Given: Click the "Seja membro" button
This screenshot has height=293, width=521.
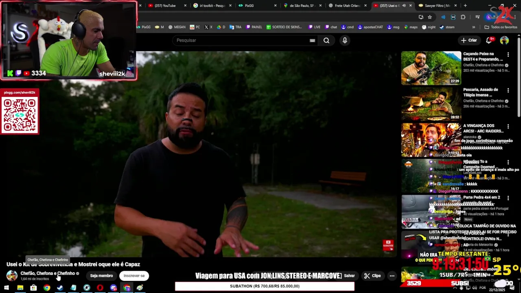Looking at the screenshot, I should [101, 276].
